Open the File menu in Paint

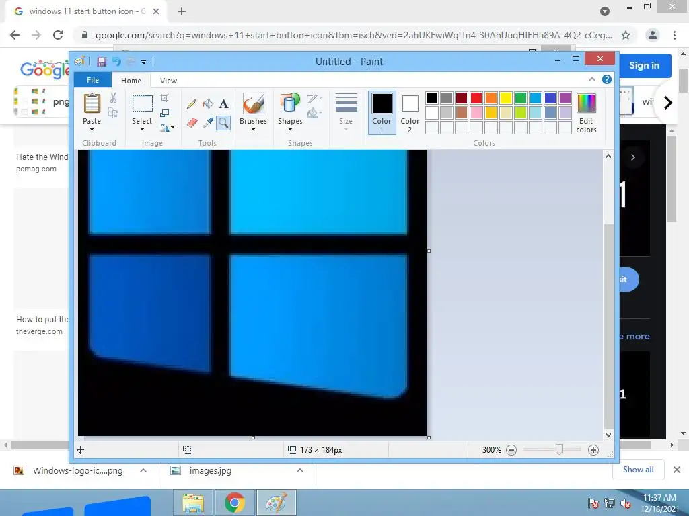click(x=93, y=80)
